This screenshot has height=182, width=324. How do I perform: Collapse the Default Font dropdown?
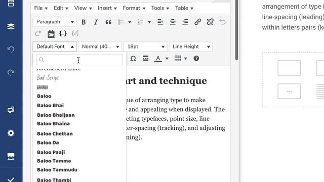click(55, 47)
